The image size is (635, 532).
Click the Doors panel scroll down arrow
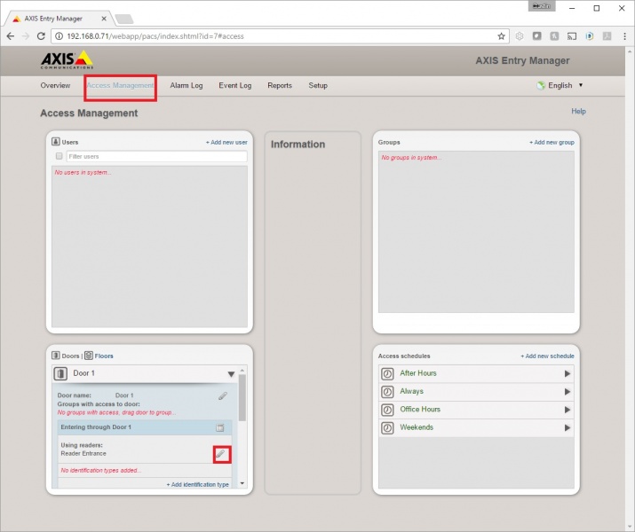[242, 483]
